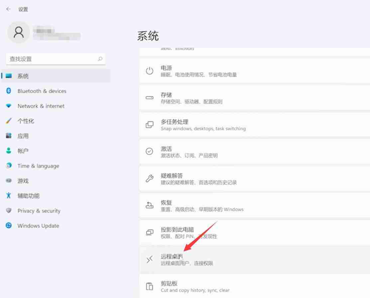Click the 激活 checkmark icon
Image resolution: width=370 pixels, height=298 pixels.
click(x=149, y=152)
